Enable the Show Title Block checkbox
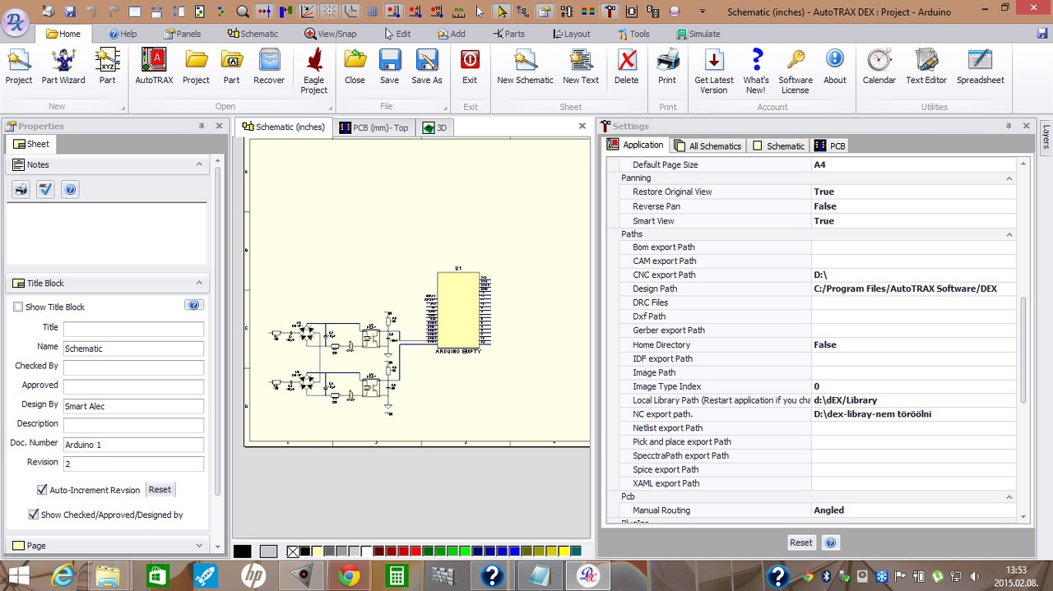Viewport: 1053px width, 591px height. [18, 307]
